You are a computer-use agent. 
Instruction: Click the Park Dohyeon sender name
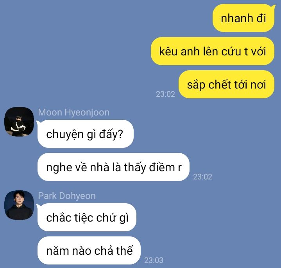67,196
